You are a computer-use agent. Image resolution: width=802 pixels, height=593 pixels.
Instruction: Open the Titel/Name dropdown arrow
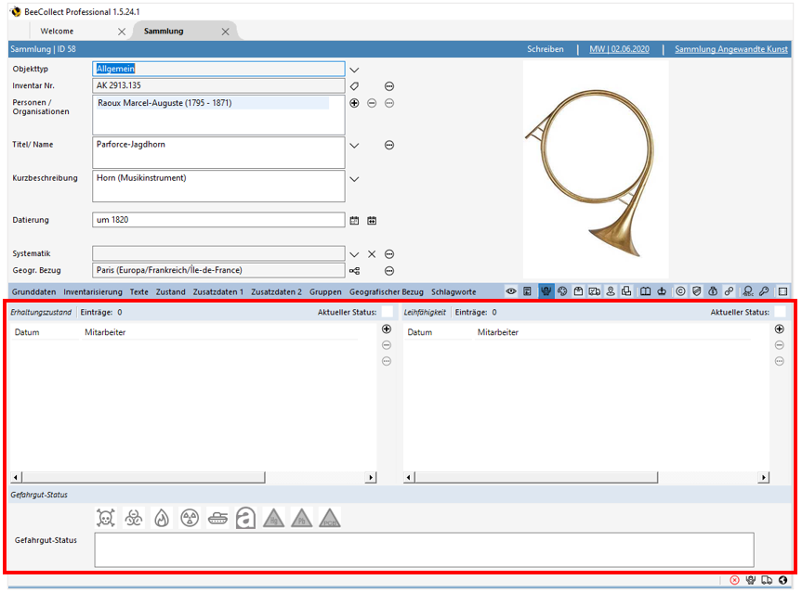(x=354, y=146)
